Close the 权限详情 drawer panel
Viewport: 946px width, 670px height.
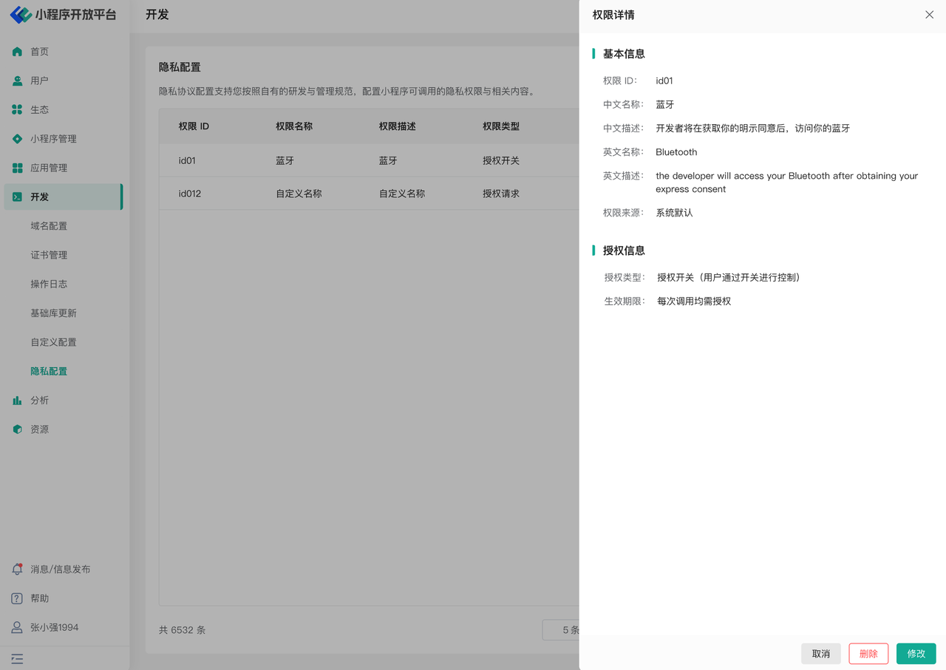click(929, 15)
